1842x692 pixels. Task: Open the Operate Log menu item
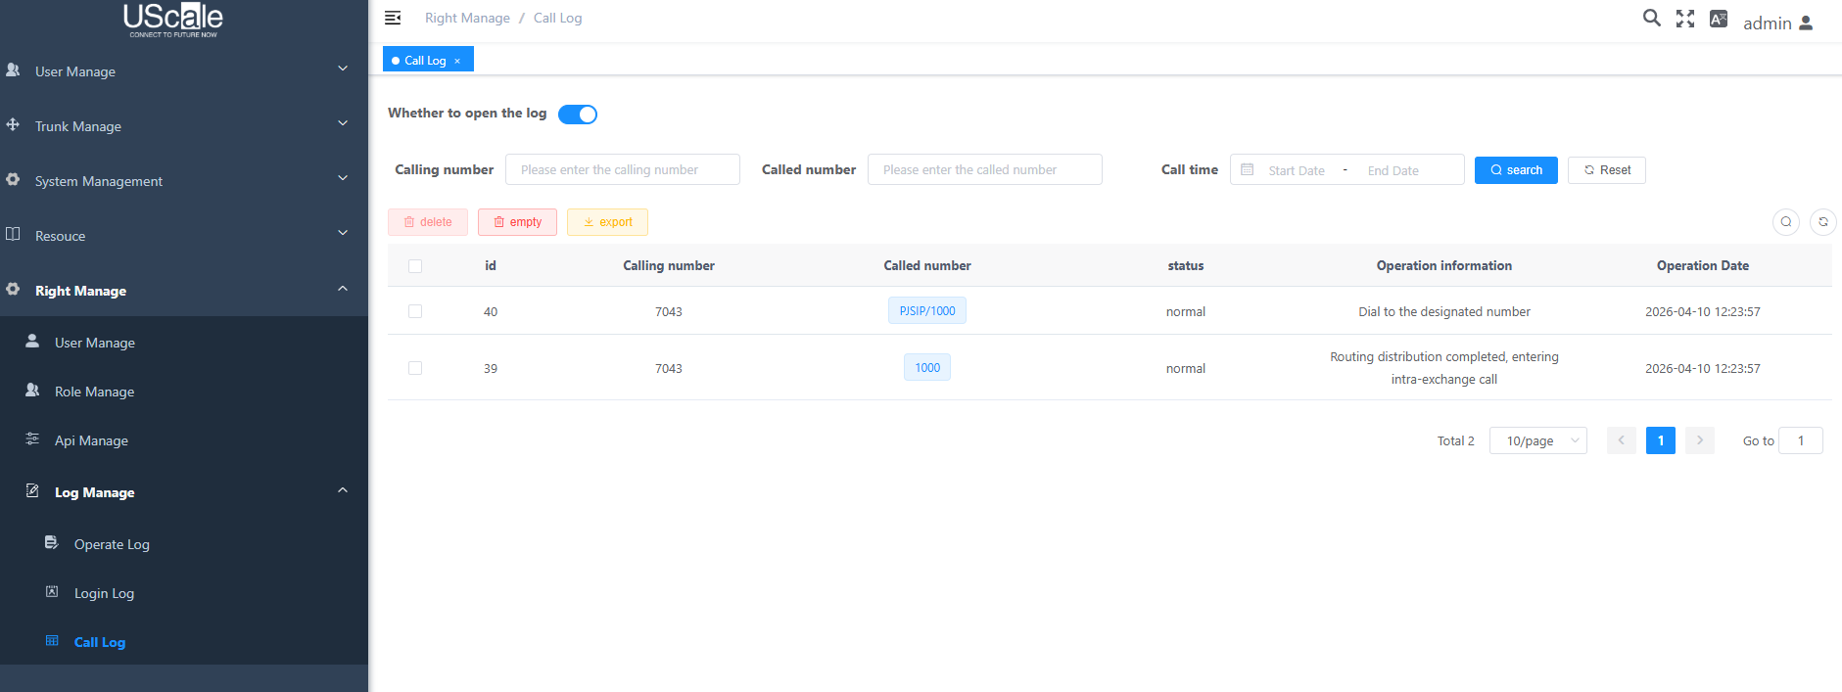click(184, 544)
